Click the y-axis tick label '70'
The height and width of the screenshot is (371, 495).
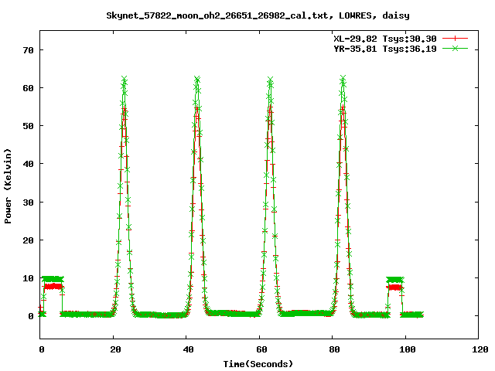tap(28, 50)
